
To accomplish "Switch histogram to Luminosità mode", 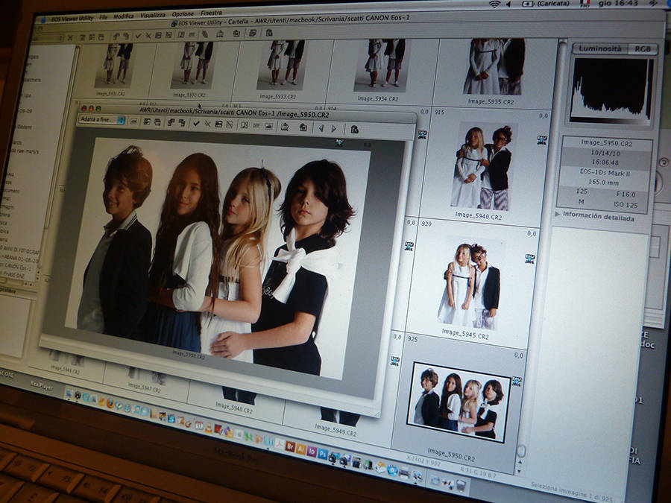I will point(601,48).
